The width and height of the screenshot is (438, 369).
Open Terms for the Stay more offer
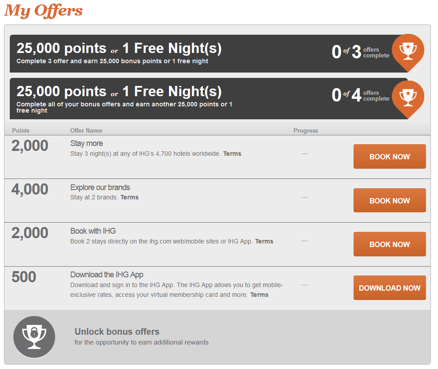(232, 154)
